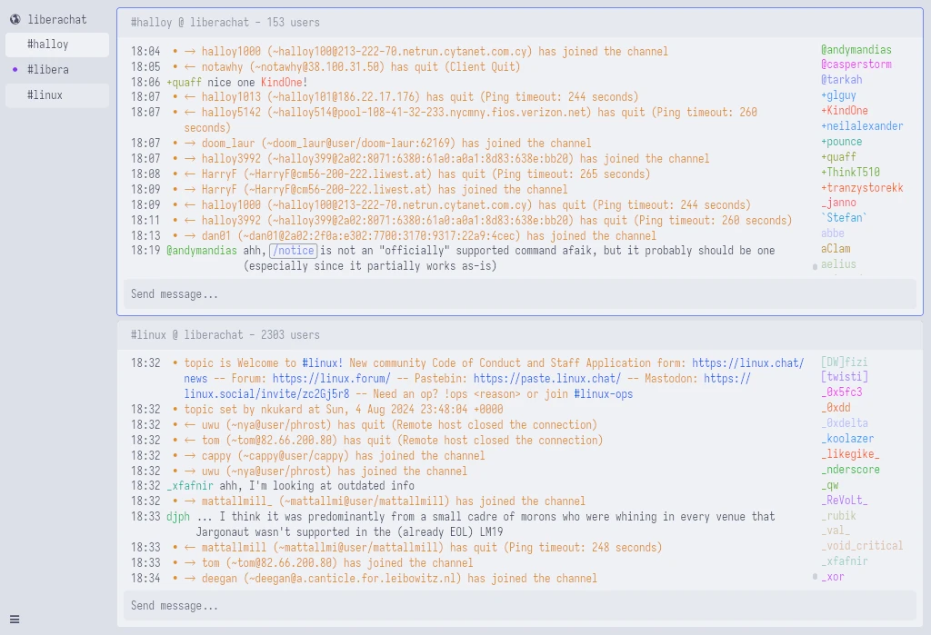Select _void_critical in the #linux users
931x635 pixels.
(x=862, y=546)
